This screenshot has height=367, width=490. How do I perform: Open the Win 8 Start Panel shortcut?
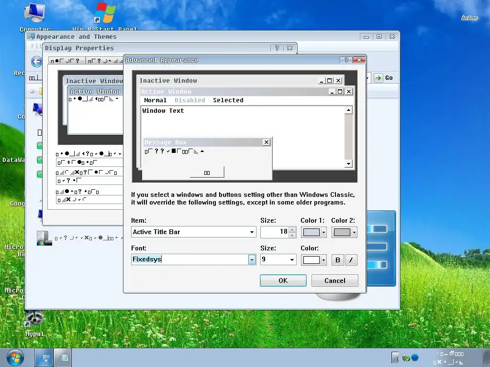click(105, 16)
